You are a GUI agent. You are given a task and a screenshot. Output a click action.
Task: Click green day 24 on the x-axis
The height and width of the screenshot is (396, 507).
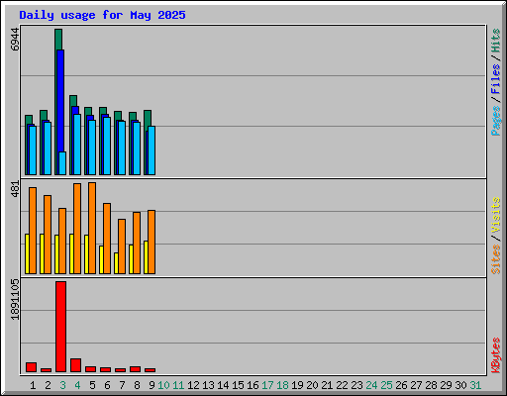(x=371, y=385)
